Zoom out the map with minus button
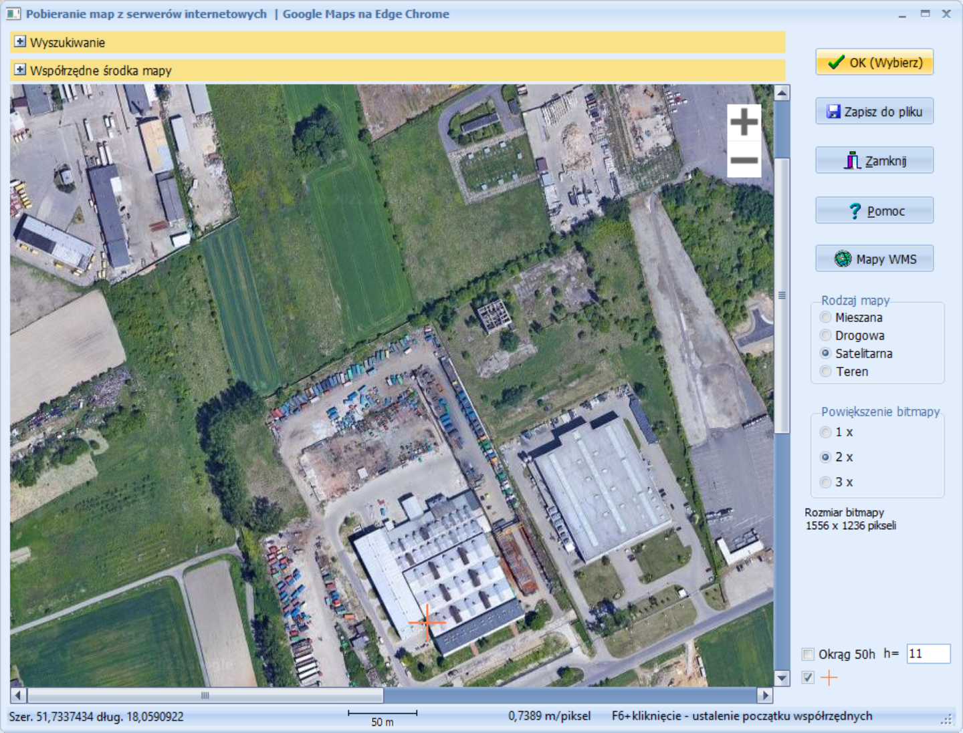 click(744, 160)
